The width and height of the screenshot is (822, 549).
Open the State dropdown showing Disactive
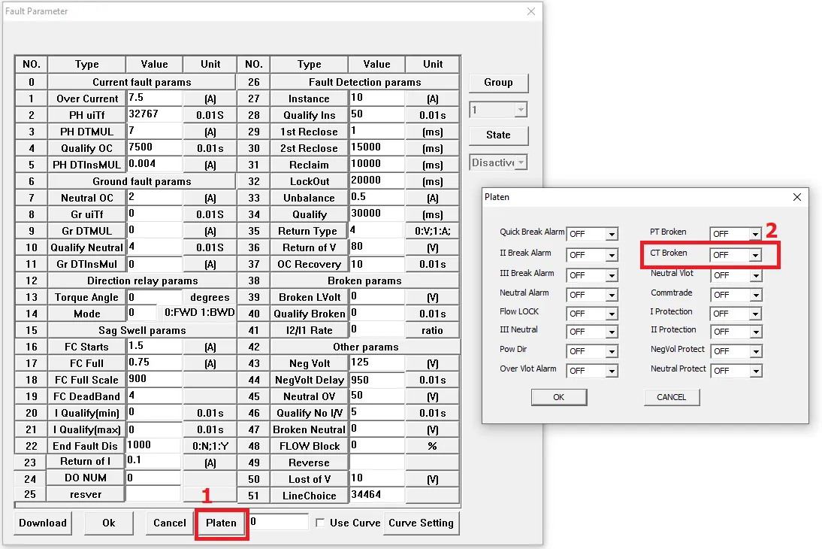coord(498,162)
